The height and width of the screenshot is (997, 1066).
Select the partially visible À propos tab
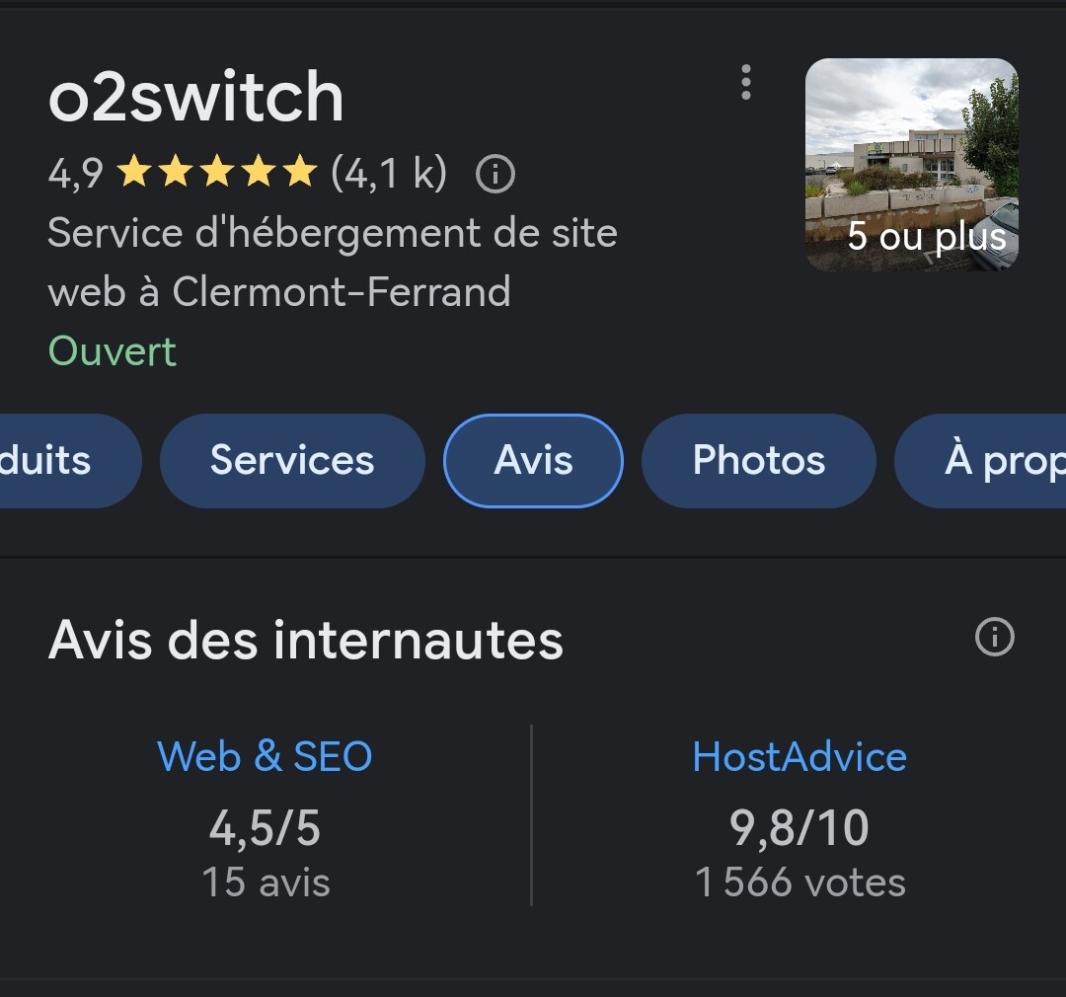[x=980, y=460]
